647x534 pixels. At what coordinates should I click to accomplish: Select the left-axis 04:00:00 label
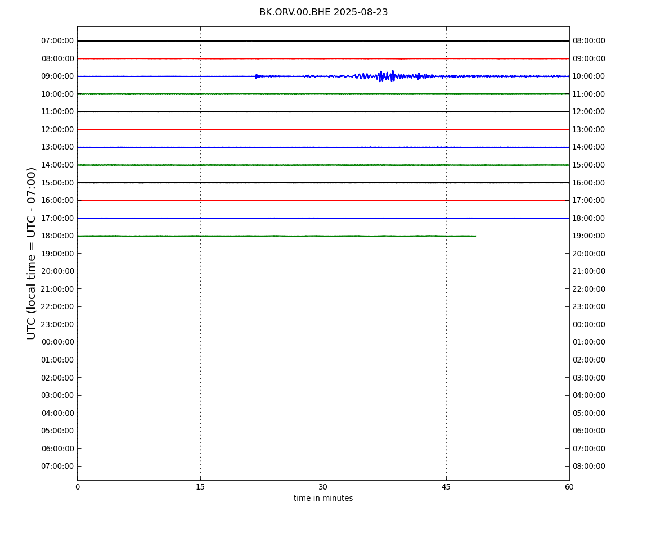point(57,413)
